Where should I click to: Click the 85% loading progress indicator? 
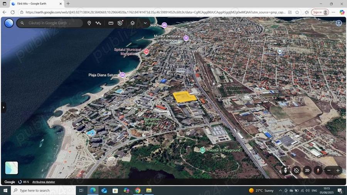tap(24, 182)
